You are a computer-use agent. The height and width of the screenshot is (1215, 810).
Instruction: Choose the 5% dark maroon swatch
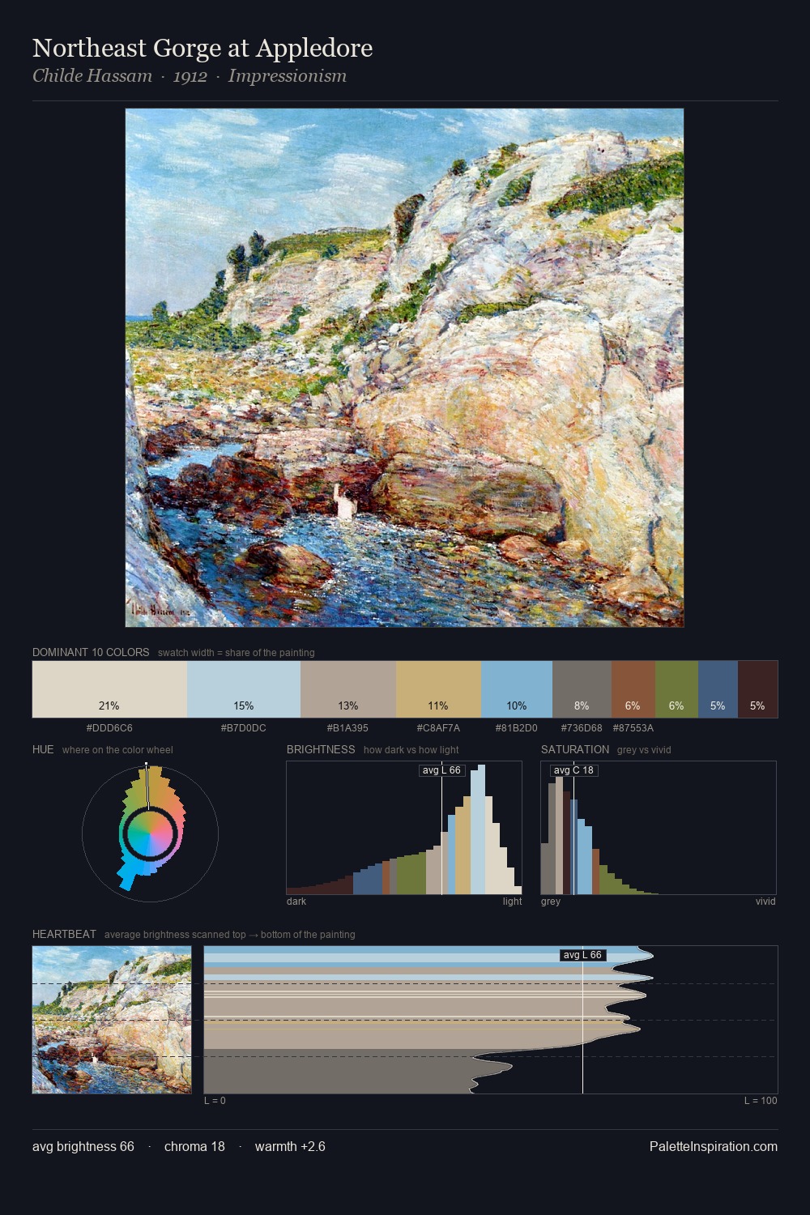tap(757, 689)
